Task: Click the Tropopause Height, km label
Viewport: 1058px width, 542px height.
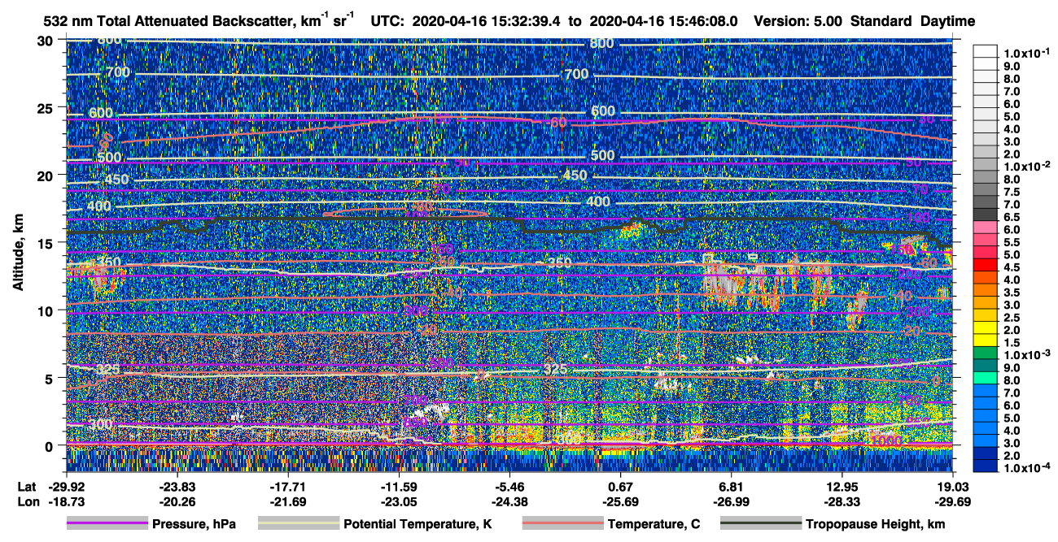Action: (876, 524)
